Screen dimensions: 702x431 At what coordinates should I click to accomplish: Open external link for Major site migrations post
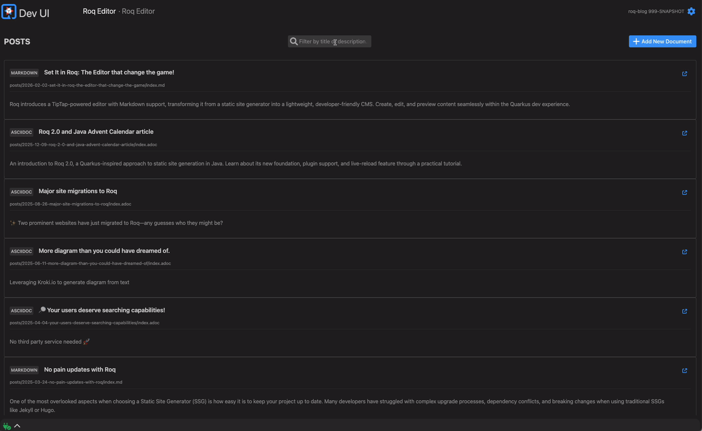[684, 193]
